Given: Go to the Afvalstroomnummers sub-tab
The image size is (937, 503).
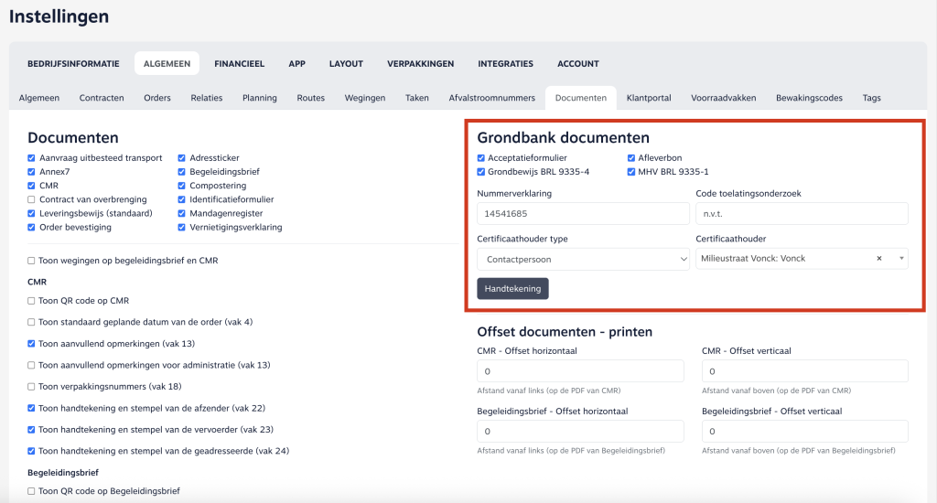Looking at the screenshot, I should point(491,98).
